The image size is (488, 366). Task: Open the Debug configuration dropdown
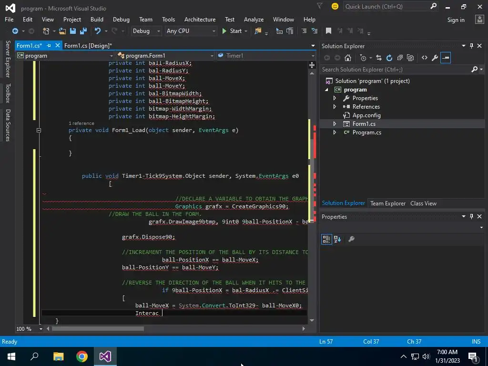[x=158, y=31]
